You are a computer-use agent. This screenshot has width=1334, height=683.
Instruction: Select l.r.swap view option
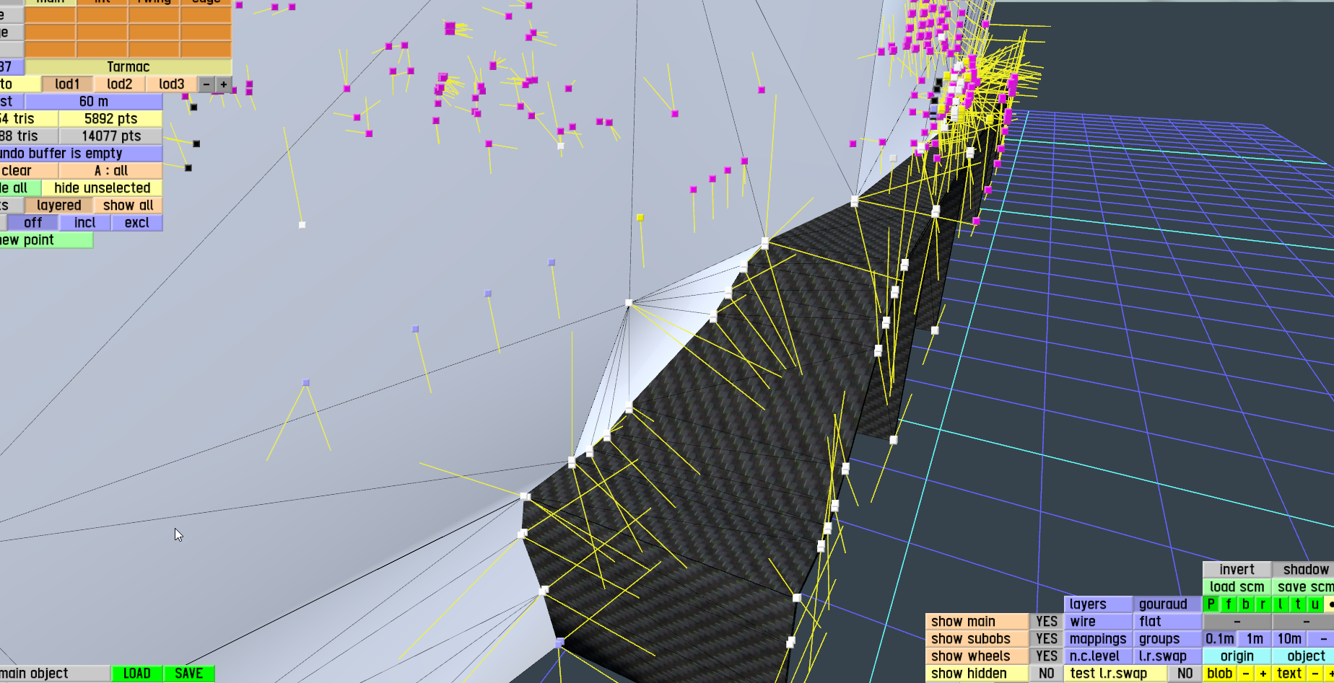click(x=1168, y=656)
